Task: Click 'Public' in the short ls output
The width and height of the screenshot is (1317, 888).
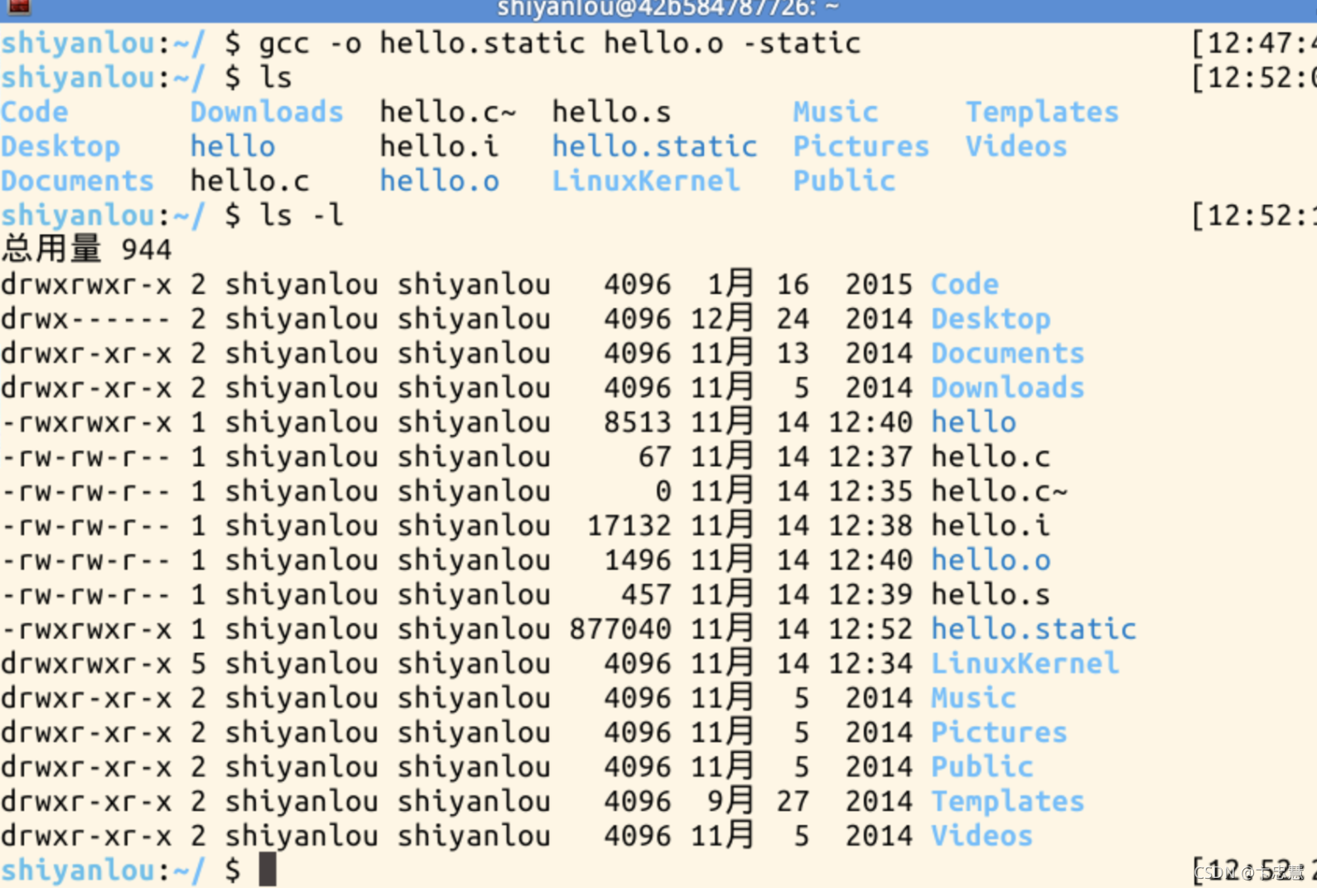Action: [844, 181]
